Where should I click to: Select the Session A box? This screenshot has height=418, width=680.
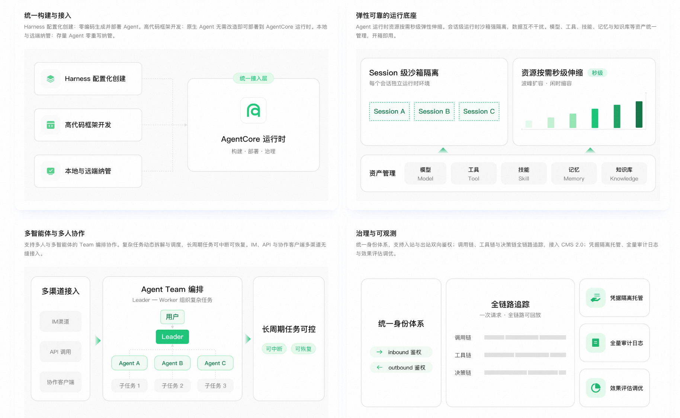tap(389, 111)
